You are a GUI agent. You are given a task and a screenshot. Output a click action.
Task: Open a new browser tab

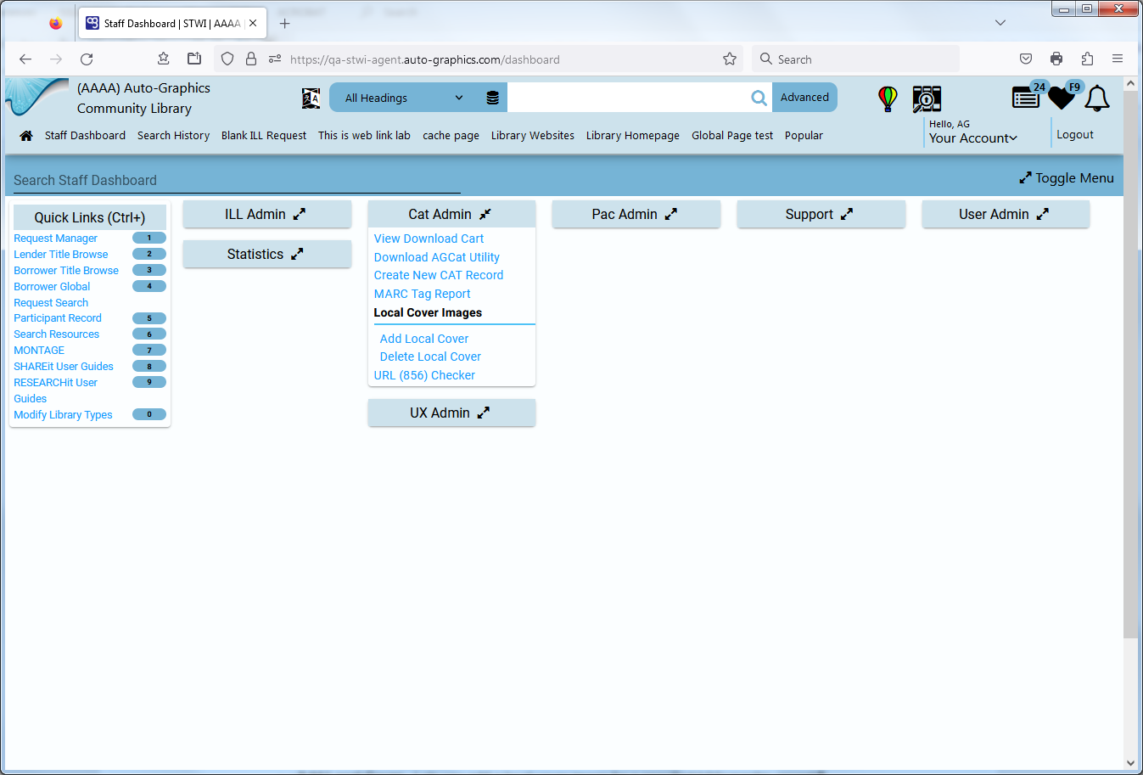[x=285, y=24]
